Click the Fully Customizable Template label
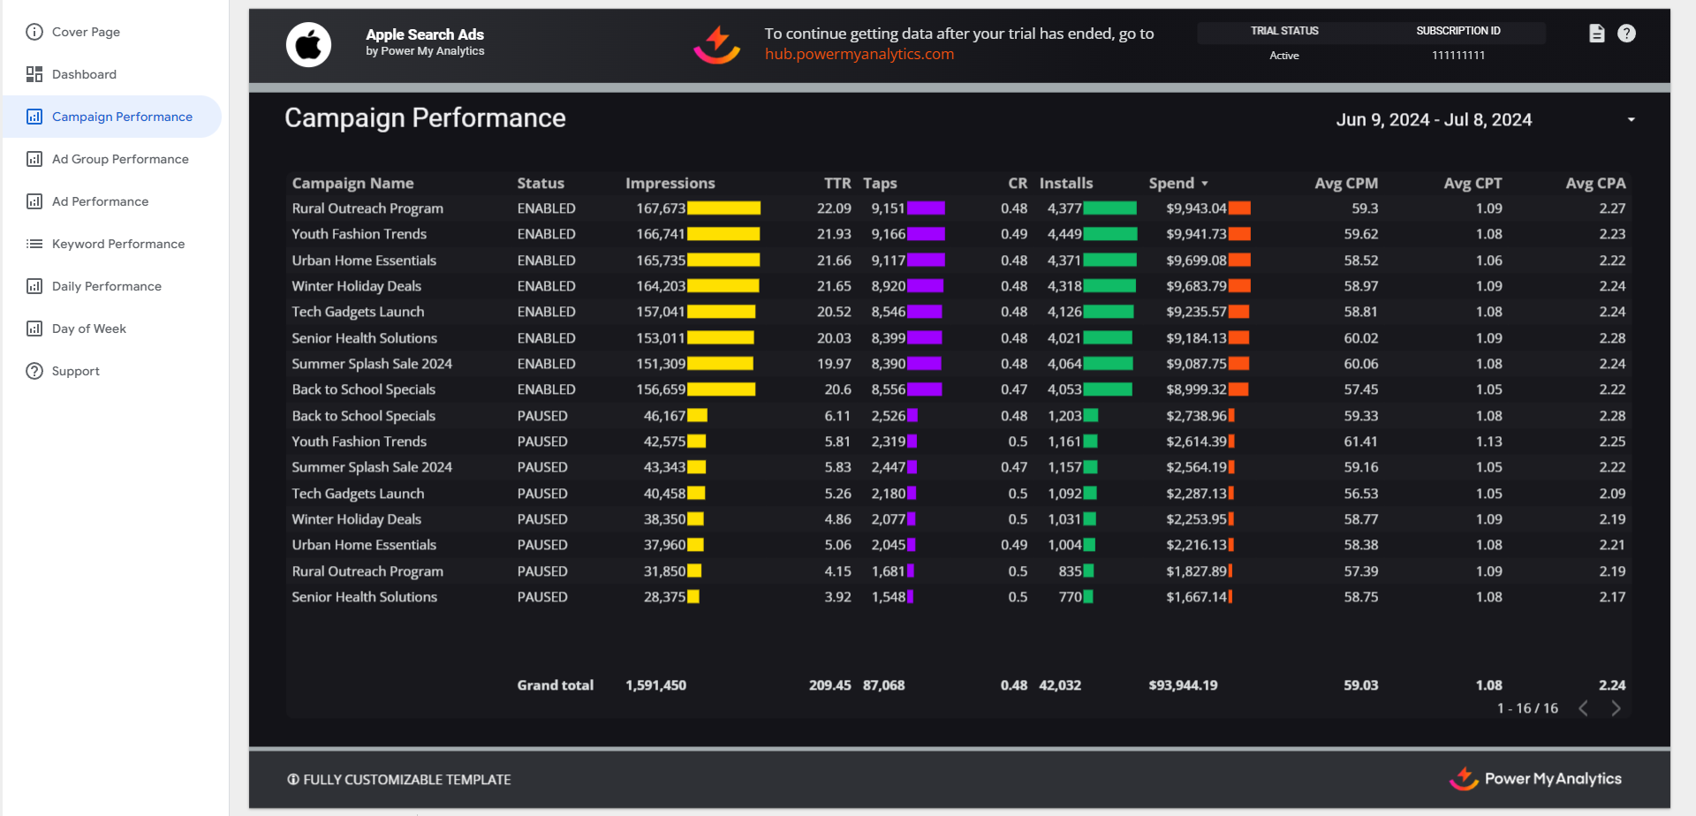The width and height of the screenshot is (1696, 816). point(406,779)
